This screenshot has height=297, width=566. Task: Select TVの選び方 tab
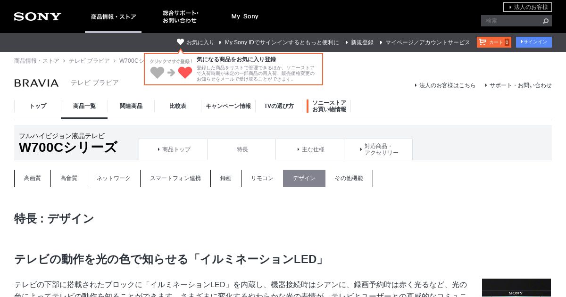[279, 106]
